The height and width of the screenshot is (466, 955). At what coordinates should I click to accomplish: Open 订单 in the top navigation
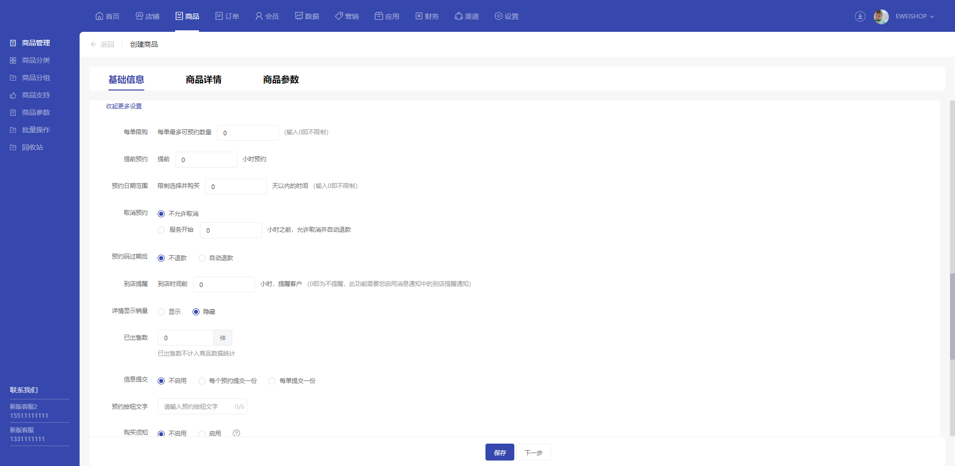(x=227, y=16)
